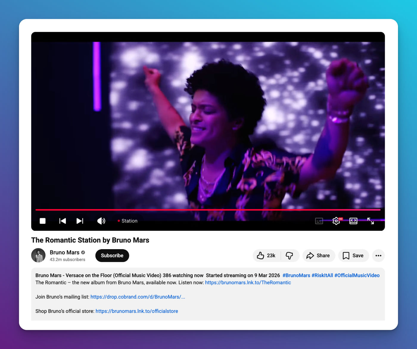Mute the volume speaker icon
The image size is (417, 349).
click(x=101, y=221)
